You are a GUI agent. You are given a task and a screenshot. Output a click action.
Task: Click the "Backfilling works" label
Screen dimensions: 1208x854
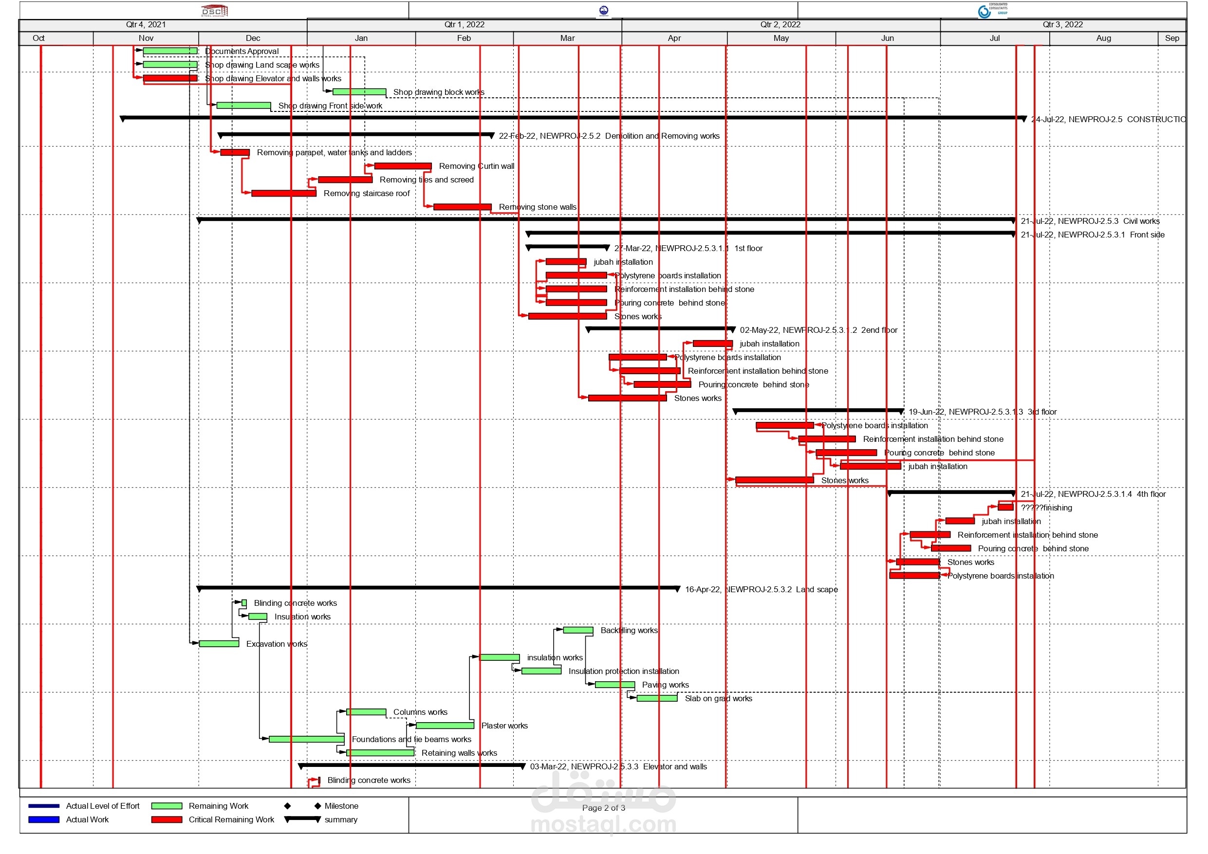pos(629,630)
